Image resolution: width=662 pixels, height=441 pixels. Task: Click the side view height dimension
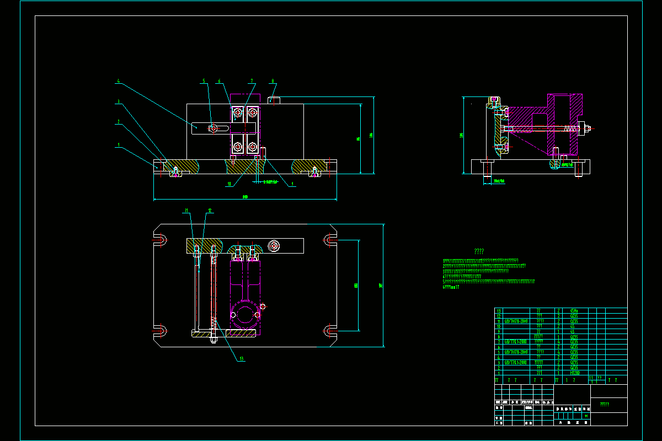click(x=461, y=135)
